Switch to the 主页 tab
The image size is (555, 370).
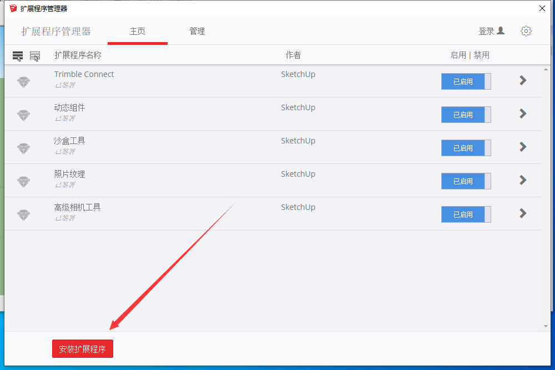pyautogui.click(x=137, y=32)
